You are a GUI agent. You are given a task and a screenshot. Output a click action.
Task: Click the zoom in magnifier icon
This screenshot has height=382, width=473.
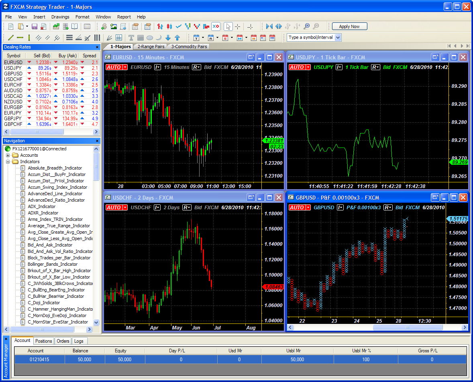[307, 26]
